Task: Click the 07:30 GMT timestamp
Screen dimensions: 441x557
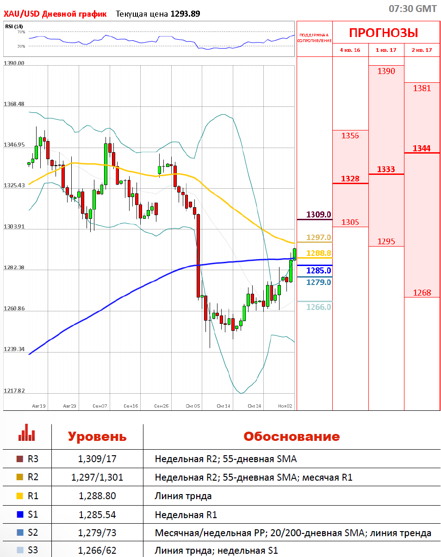Action: [412, 9]
